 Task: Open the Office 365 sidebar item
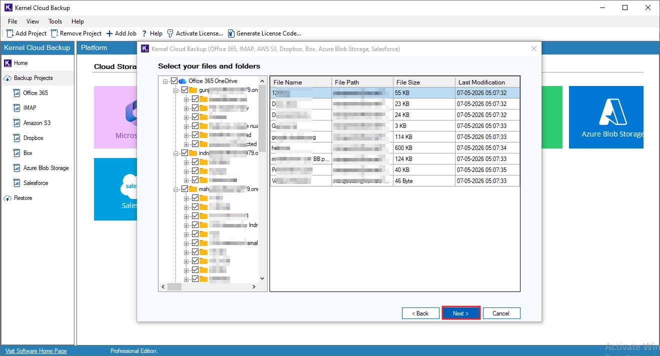click(35, 93)
